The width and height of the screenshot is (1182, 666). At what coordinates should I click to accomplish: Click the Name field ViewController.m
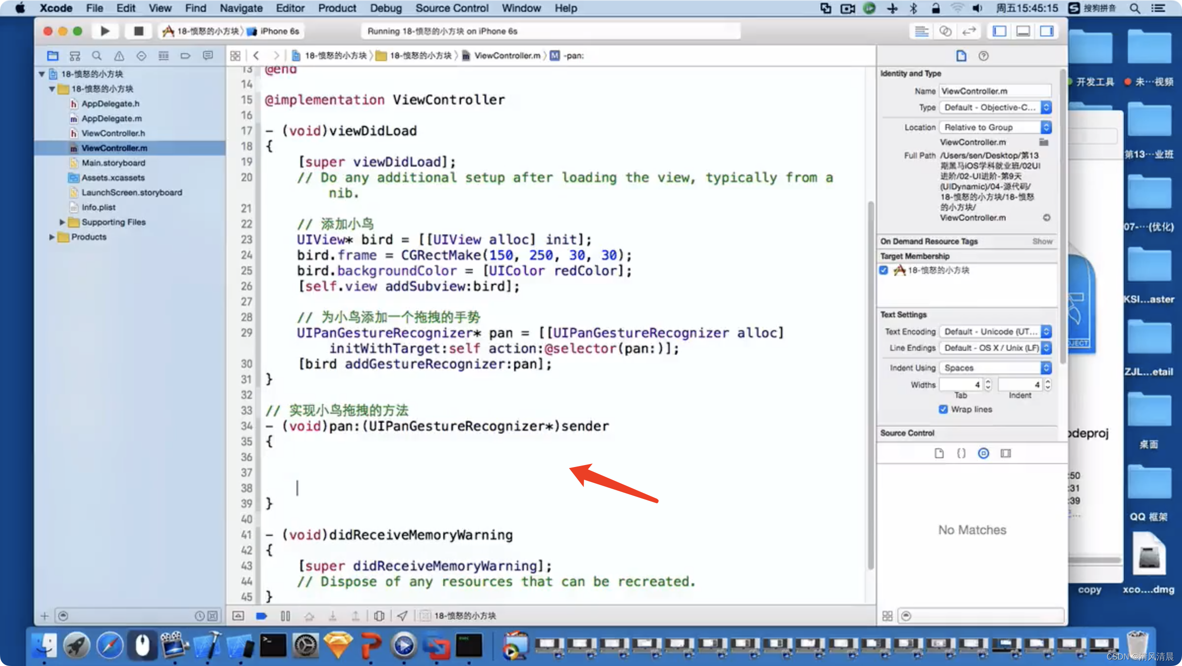[995, 91]
